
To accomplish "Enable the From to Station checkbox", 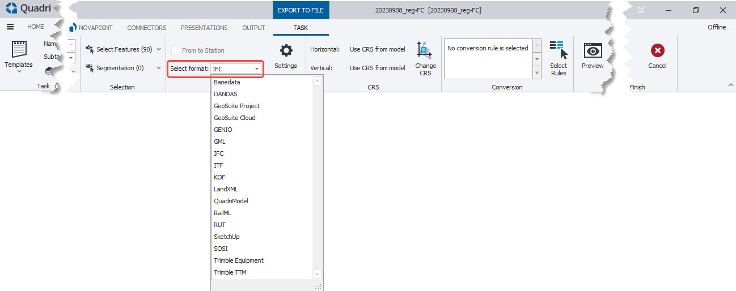I will [175, 50].
